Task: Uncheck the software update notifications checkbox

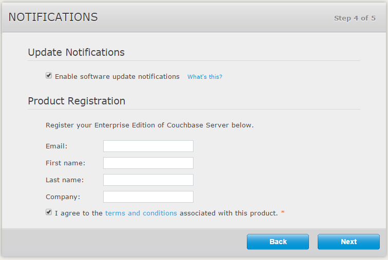Action: click(49, 76)
